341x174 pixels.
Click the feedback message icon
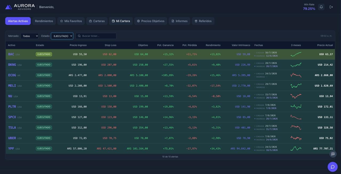(x=333, y=154)
